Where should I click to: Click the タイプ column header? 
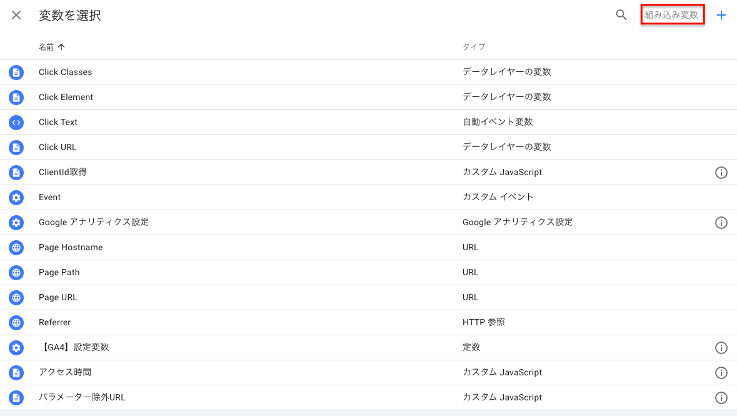[x=474, y=47]
